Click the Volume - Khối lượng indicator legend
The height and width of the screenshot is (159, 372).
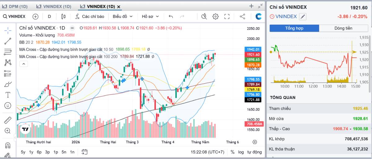(37, 35)
